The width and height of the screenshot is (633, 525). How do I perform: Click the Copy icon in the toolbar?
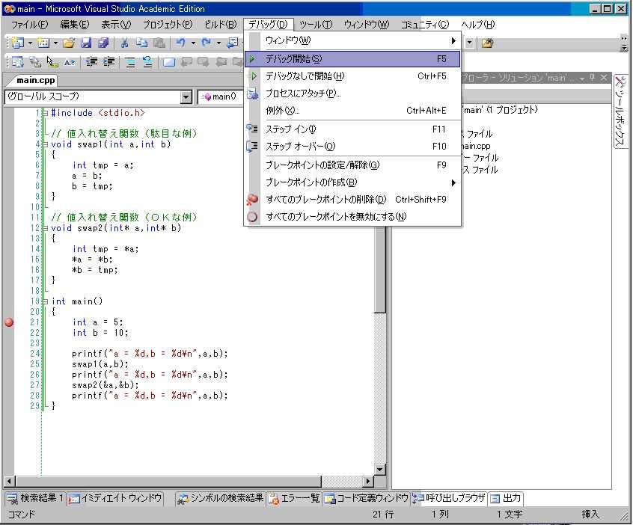pos(141,43)
